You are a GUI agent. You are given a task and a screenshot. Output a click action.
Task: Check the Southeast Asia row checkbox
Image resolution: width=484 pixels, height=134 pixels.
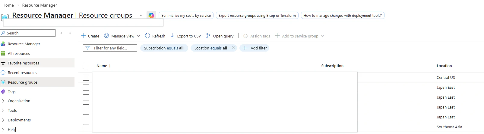tap(86, 127)
